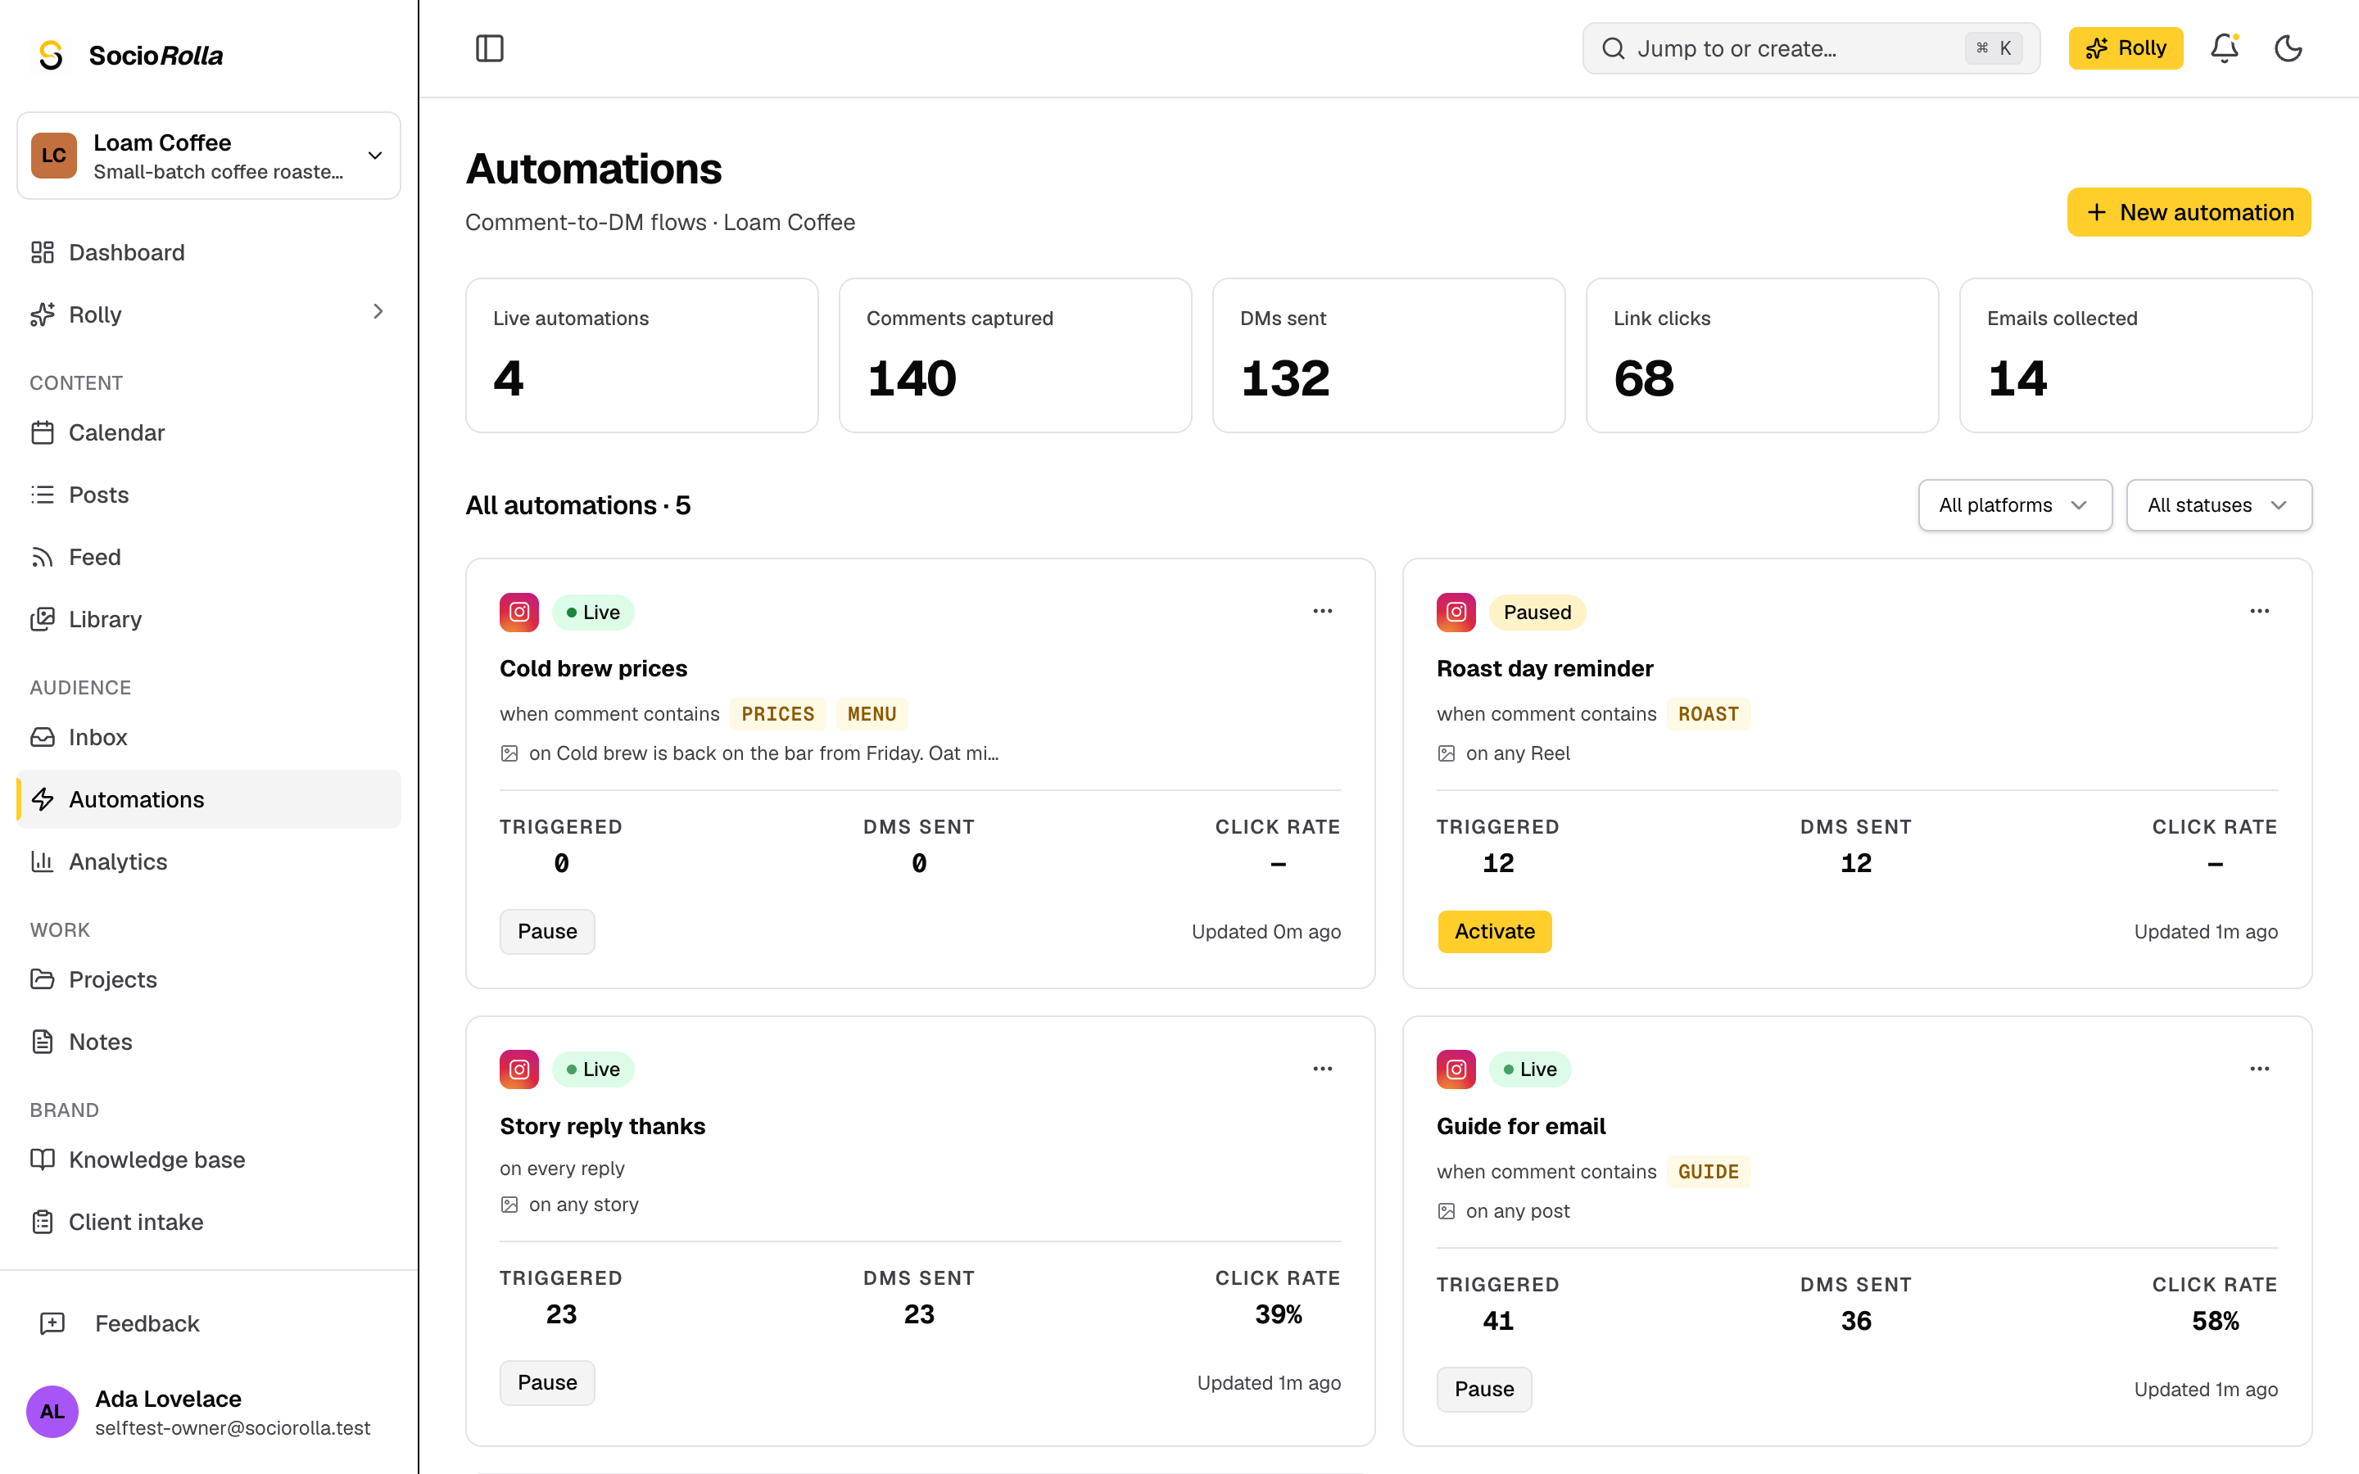Click the Rolly assistant button in the top bar
The width and height of the screenshot is (2359, 1474).
[x=2125, y=49]
